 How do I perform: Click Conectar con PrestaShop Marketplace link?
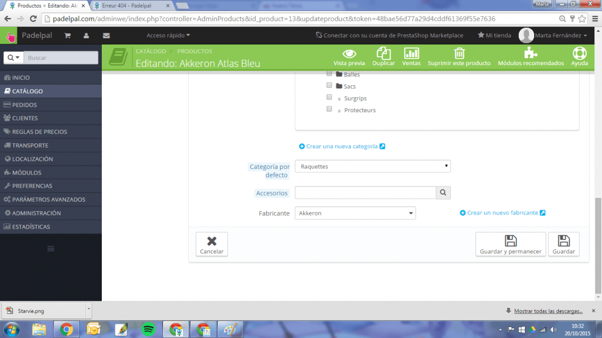pos(389,36)
